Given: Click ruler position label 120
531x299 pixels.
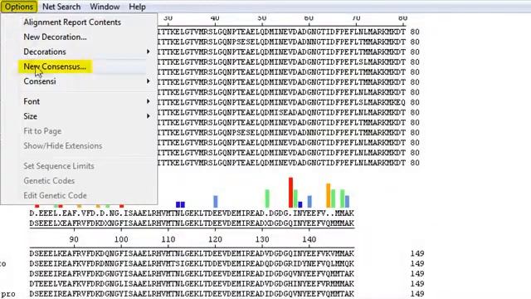Looking at the screenshot, I should click(x=215, y=239).
